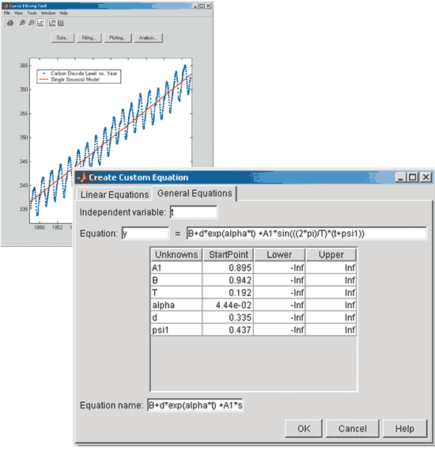Click the Help button in the dialog
The image size is (435, 452).
pos(405,429)
